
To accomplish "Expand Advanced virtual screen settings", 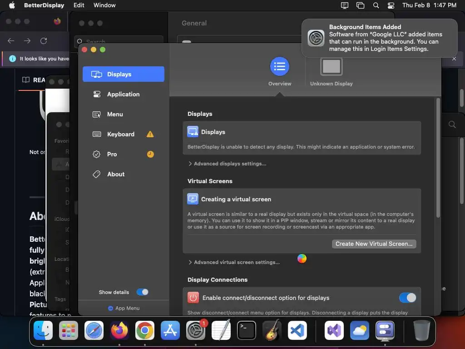I will pyautogui.click(x=234, y=262).
